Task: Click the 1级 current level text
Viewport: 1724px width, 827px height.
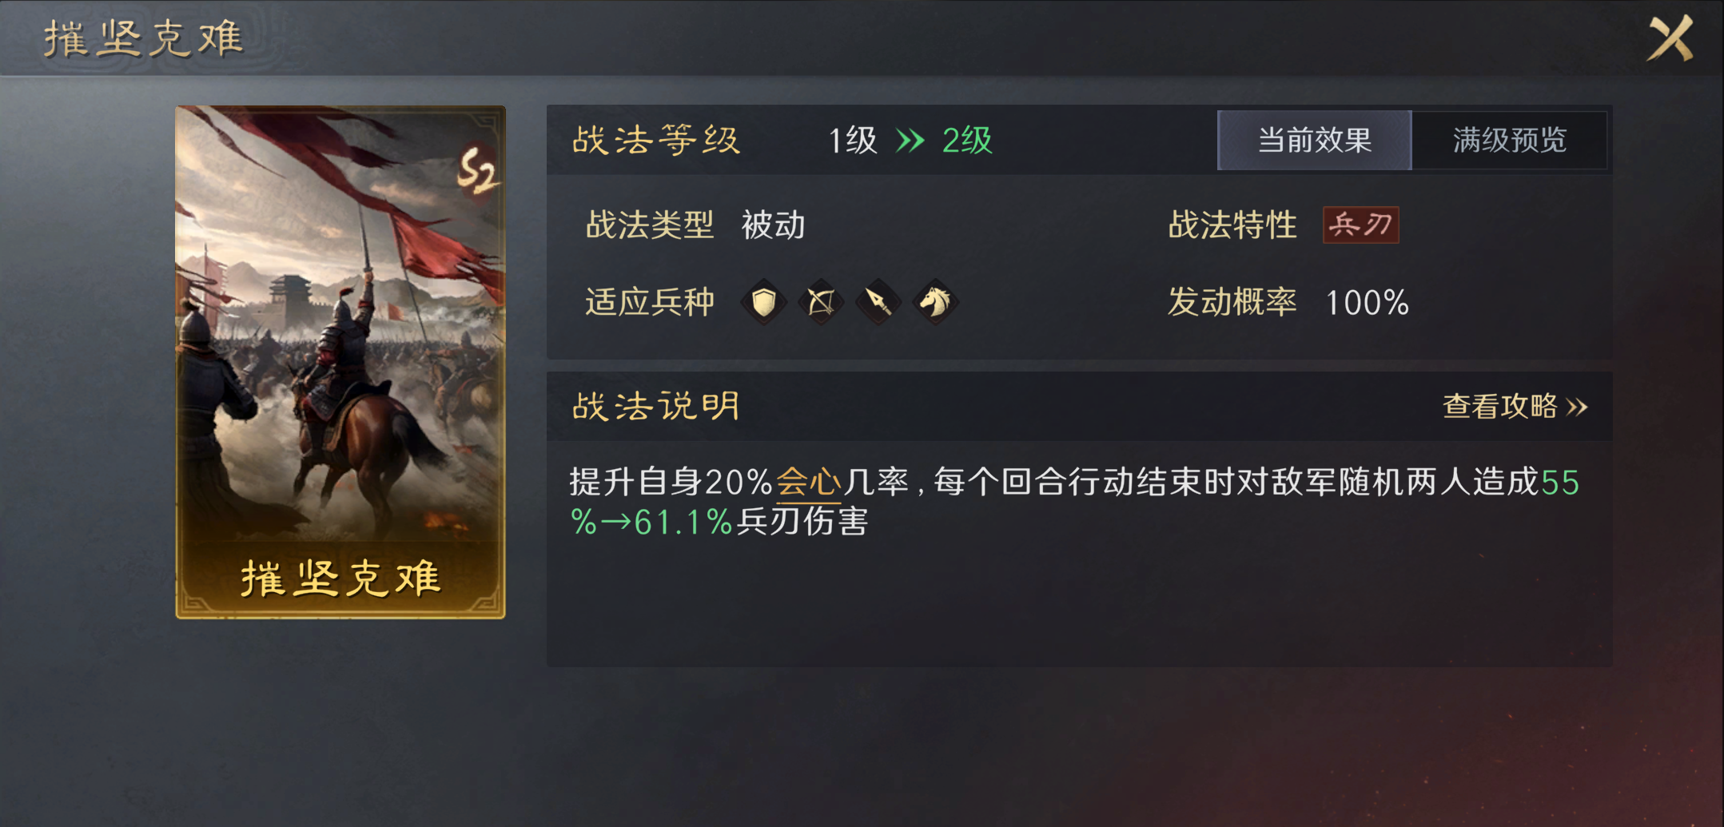Action: tap(853, 141)
